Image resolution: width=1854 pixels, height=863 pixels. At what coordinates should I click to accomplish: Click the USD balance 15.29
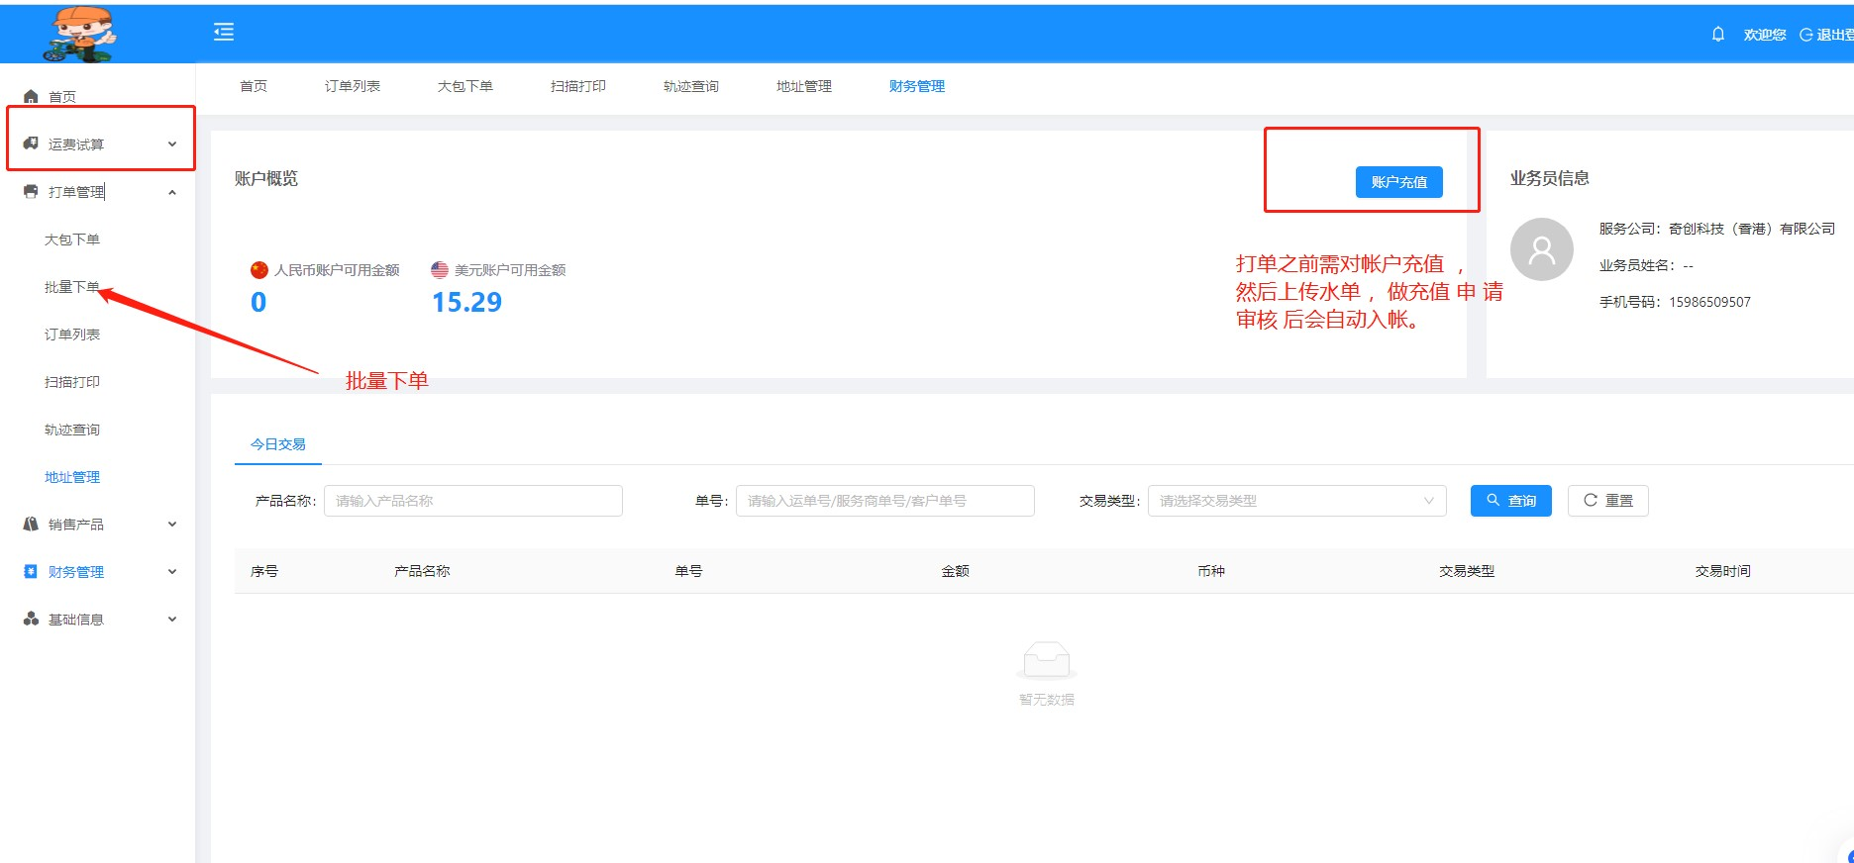[466, 302]
